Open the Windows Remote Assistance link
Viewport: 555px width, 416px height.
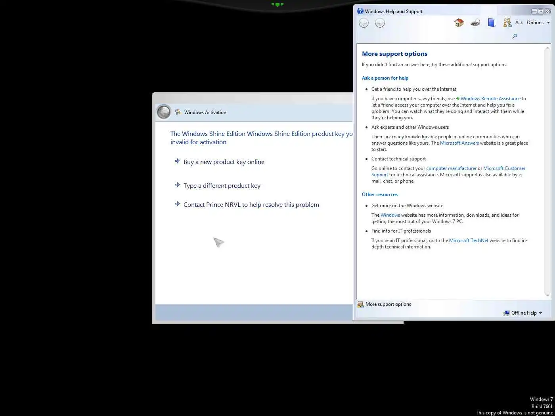[490, 99]
